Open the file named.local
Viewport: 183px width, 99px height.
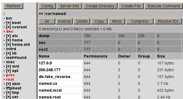click(50, 90)
